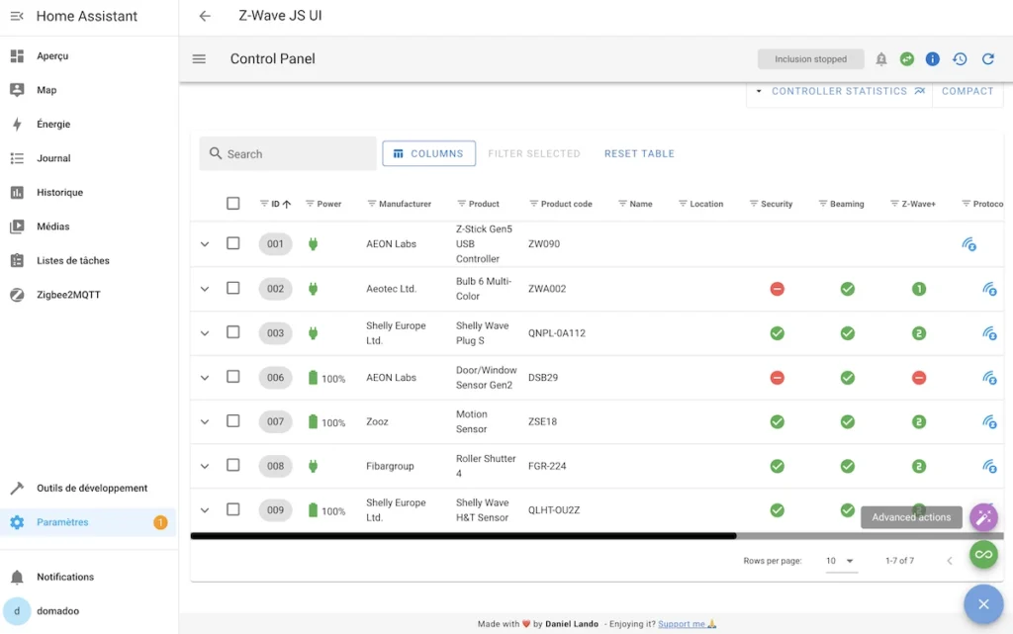
Task: Select the checkbox for node 009
Action: coord(233,509)
